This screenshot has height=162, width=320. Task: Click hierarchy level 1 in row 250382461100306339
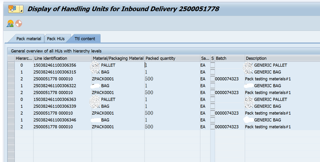(x=22, y=106)
